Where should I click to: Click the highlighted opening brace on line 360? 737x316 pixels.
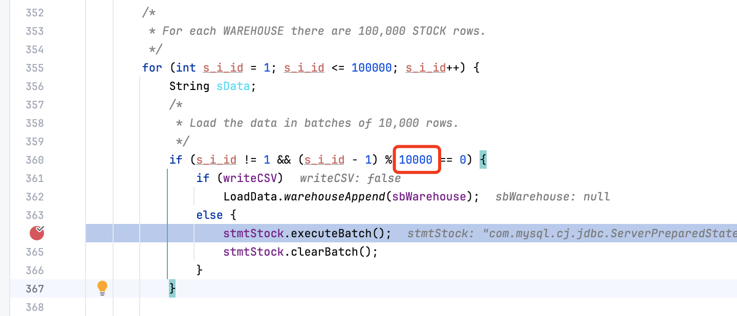(483, 160)
